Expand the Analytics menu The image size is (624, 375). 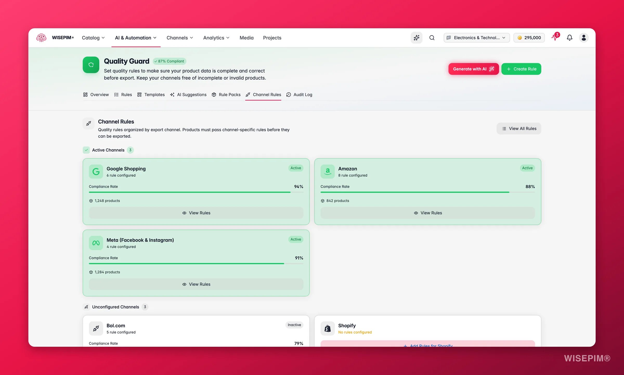(x=216, y=38)
